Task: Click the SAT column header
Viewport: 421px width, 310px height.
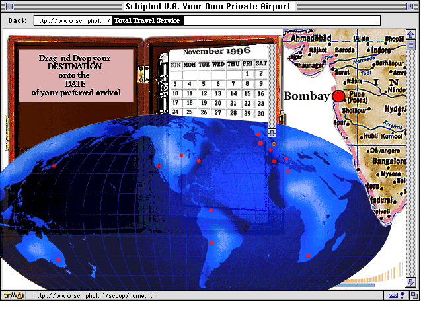Action: coord(261,63)
